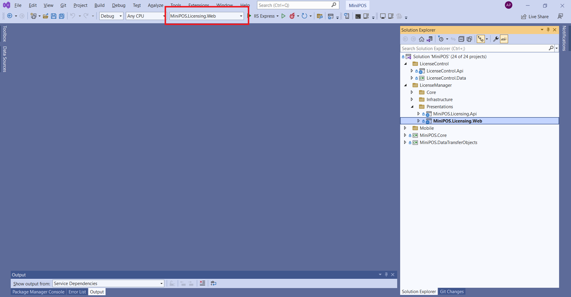The width and height of the screenshot is (571, 297).
Task: Open the Service Dependencies output source dropdown
Action: (108, 283)
